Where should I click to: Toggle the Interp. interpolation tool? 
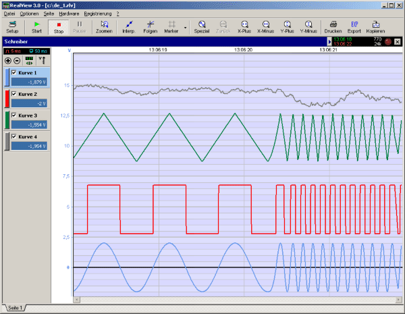[x=129, y=27]
